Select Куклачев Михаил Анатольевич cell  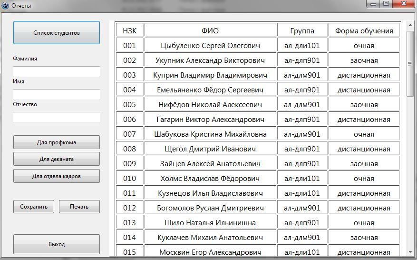click(210, 237)
